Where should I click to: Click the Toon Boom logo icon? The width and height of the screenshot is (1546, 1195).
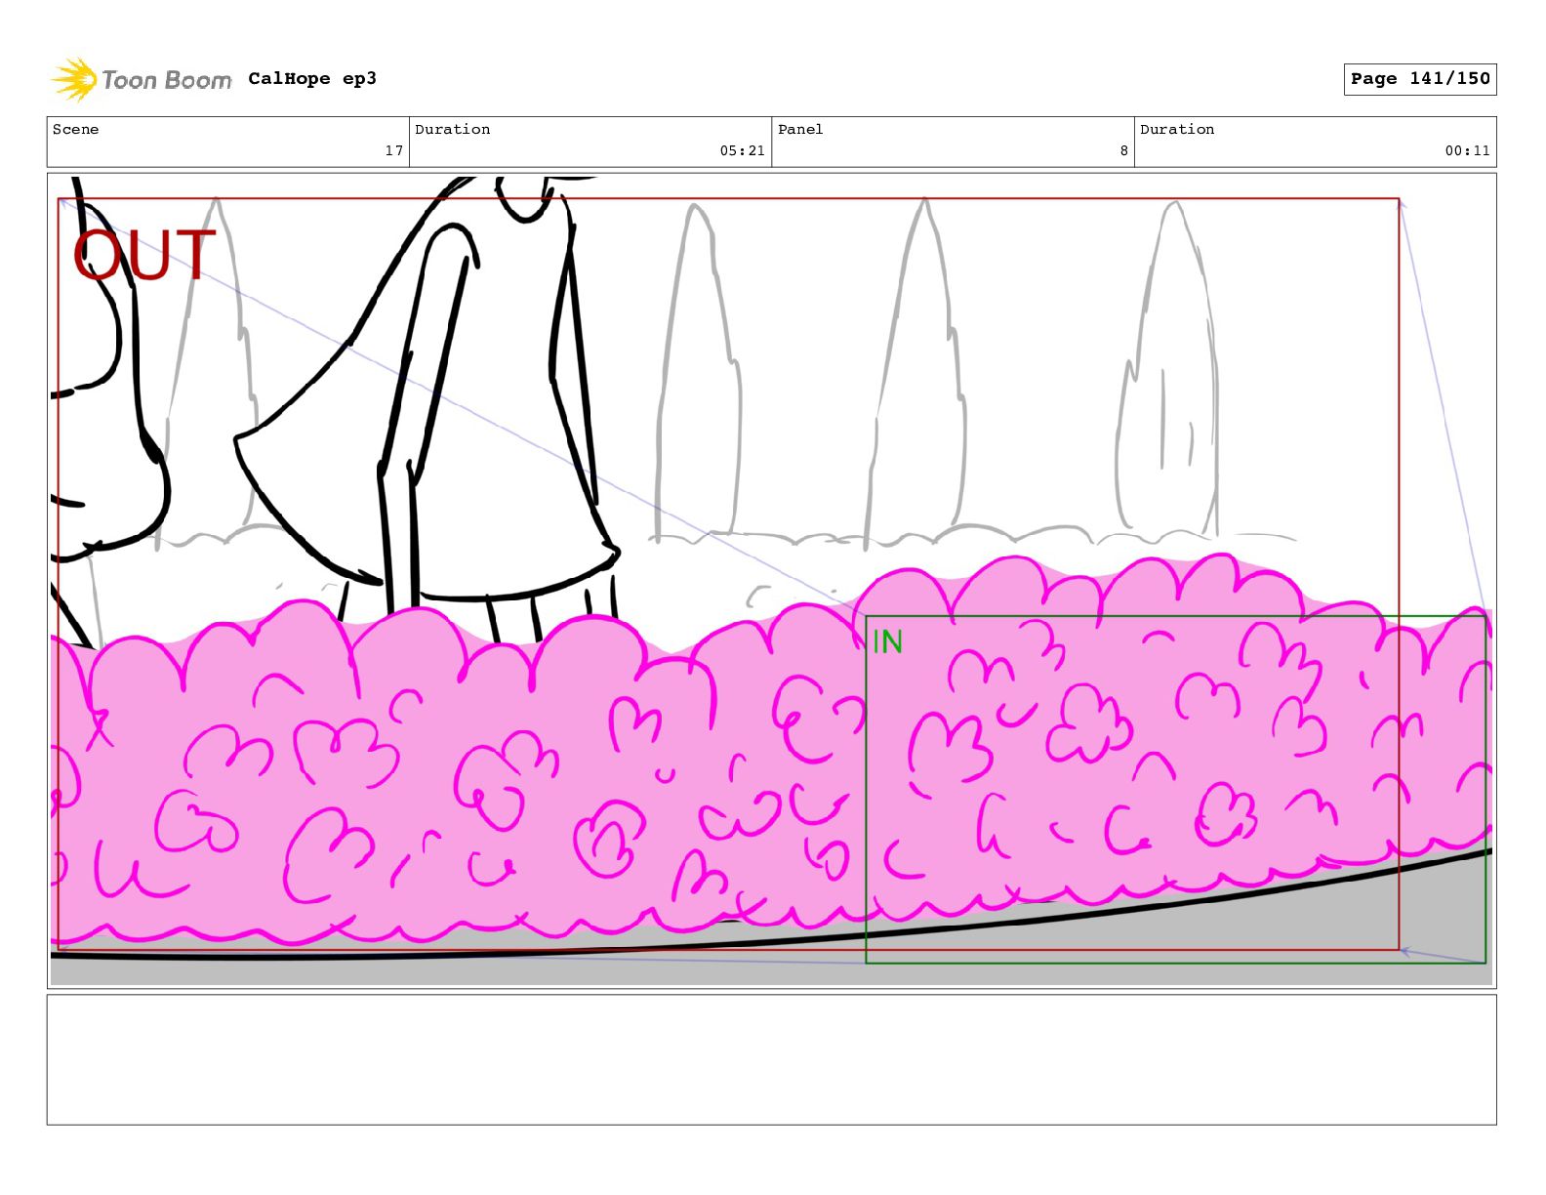click(x=73, y=79)
